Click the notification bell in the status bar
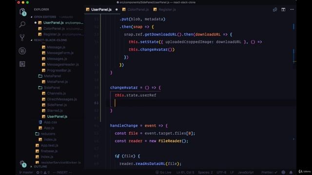Image resolution: width=312 pixels, height=175 pixels. [291, 172]
